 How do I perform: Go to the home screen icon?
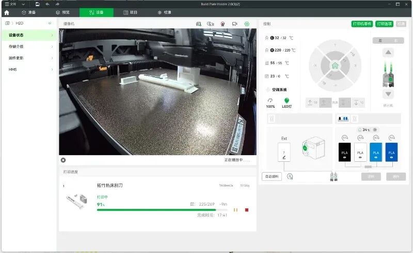tap(7, 12)
